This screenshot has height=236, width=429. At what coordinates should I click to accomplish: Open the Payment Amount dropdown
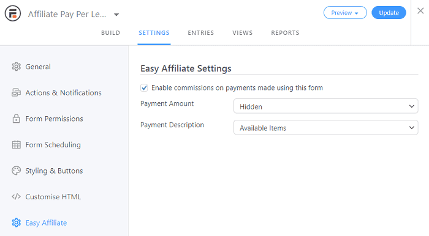[x=325, y=106]
